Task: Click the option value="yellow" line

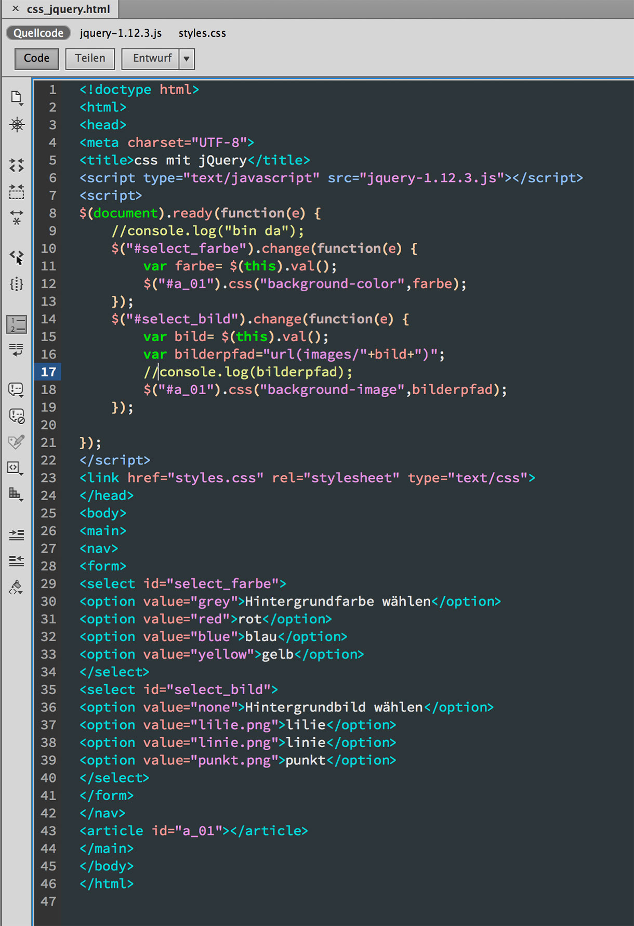Action: click(x=221, y=655)
